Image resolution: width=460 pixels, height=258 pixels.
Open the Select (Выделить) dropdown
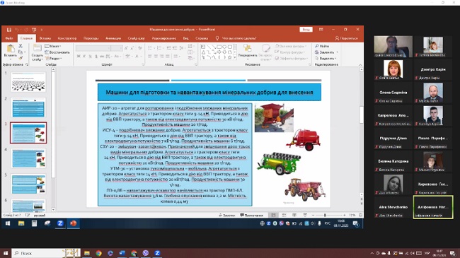[x=326, y=59]
